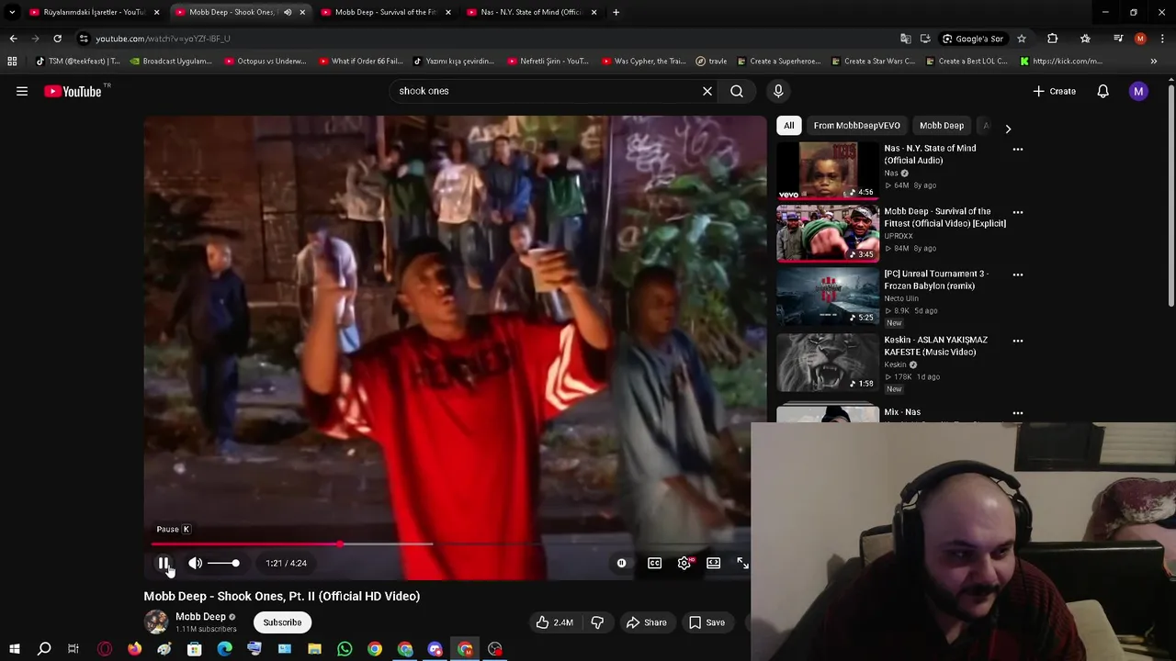
Task: Subscribe to the Mobb Deep channel
Action: point(282,622)
